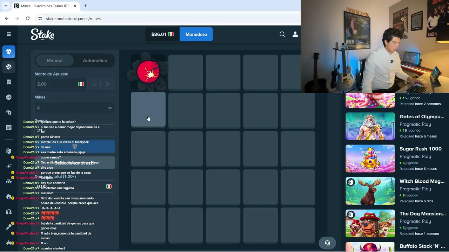
Task: Open the Chrome tab search dropdown
Action: coord(6,6)
